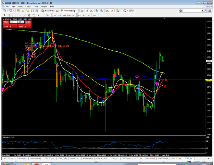The image size is (214, 165).
Task: Show the Data Window panel
Action: (x=23, y=11)
